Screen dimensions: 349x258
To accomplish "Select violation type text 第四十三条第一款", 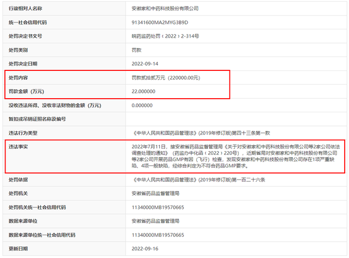I will pos(251,133).
